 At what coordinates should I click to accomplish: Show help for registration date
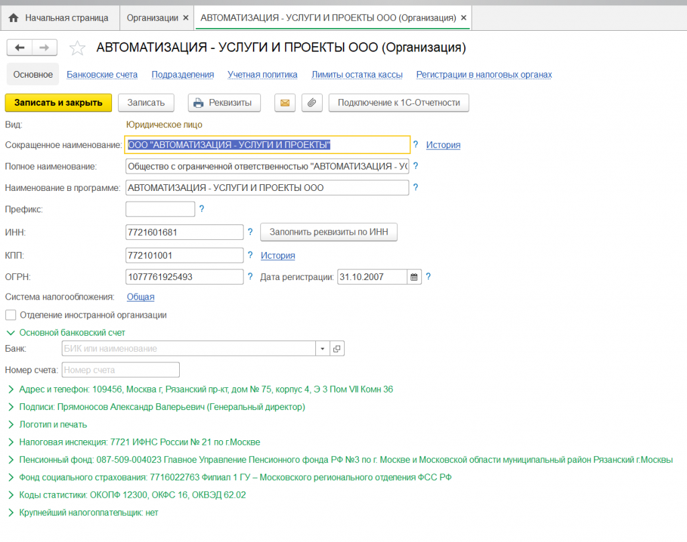[x=428, y=277]
